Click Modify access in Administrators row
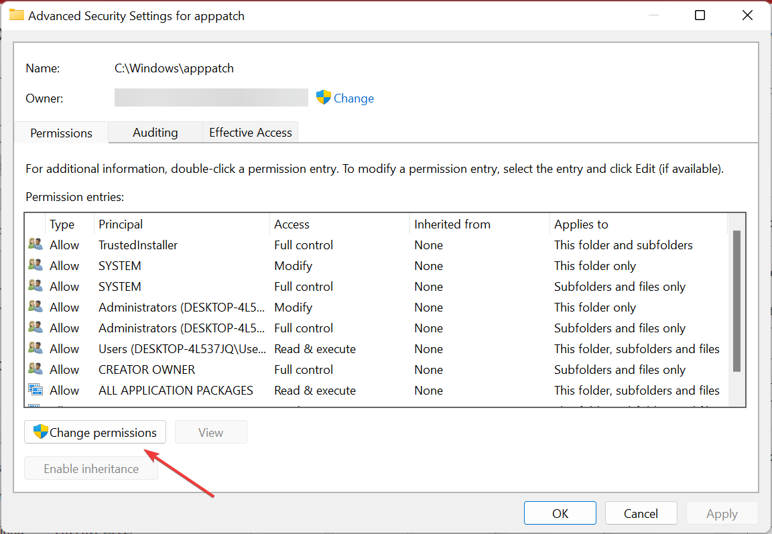 point(294,308)
